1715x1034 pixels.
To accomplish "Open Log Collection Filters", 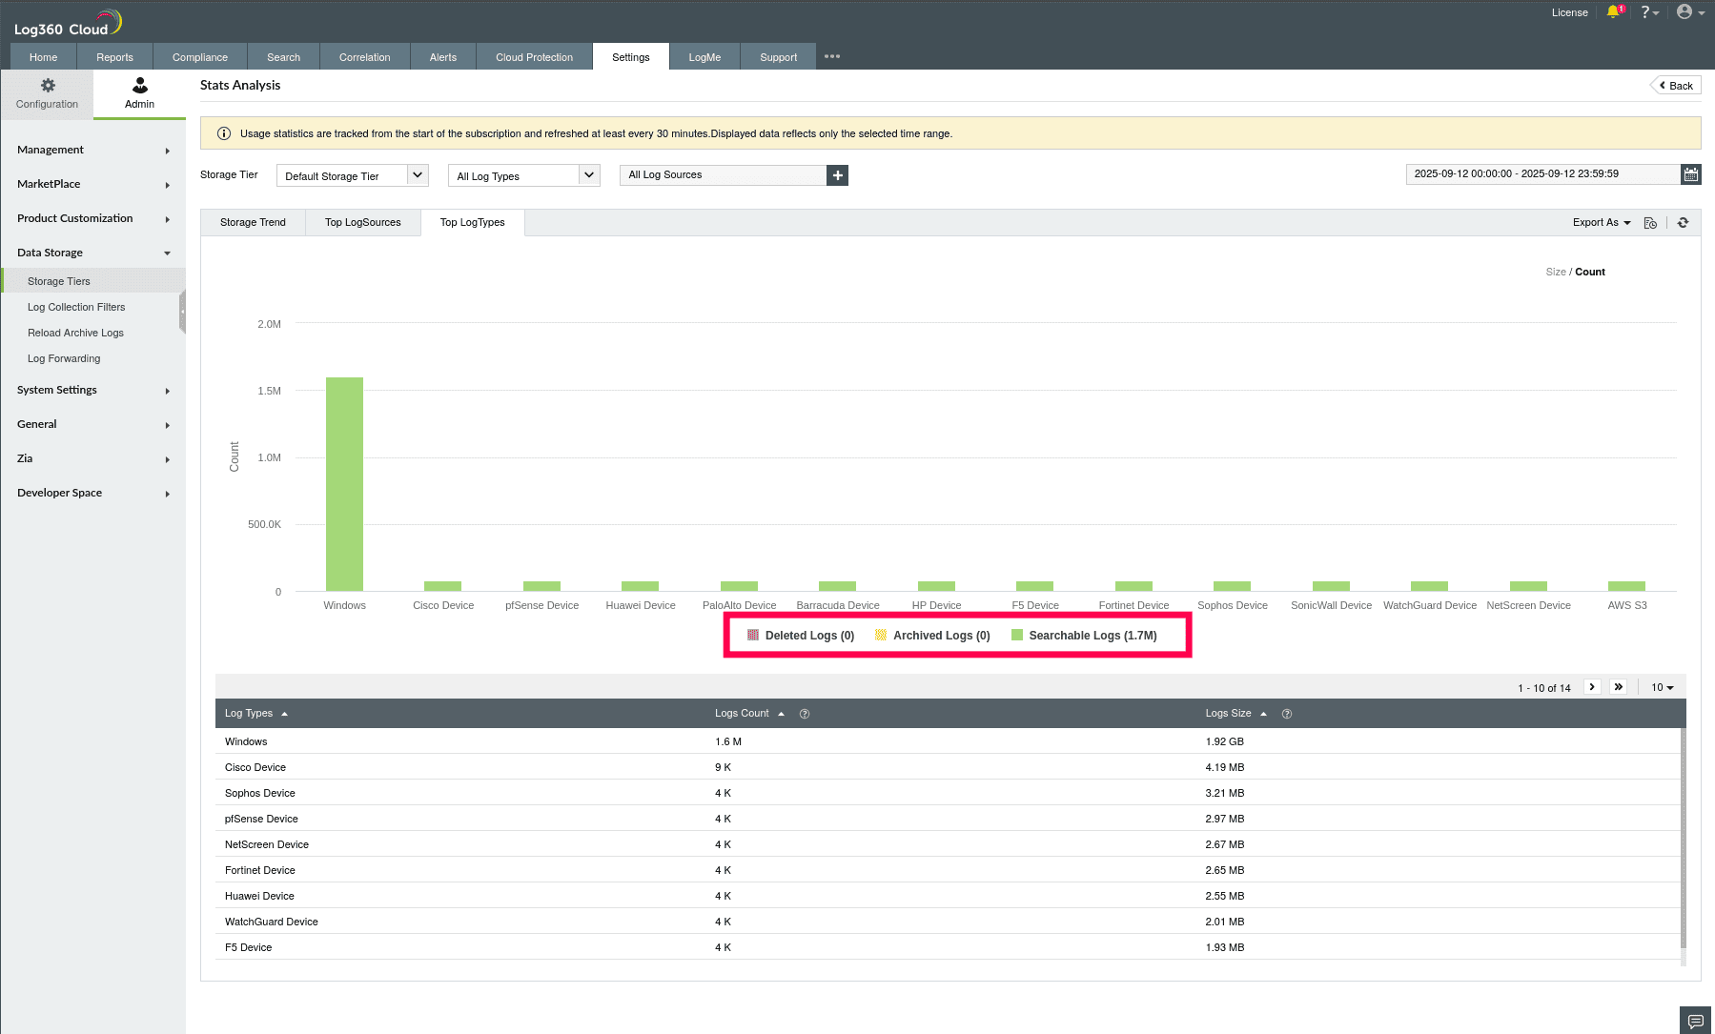I will click(76, 307).
